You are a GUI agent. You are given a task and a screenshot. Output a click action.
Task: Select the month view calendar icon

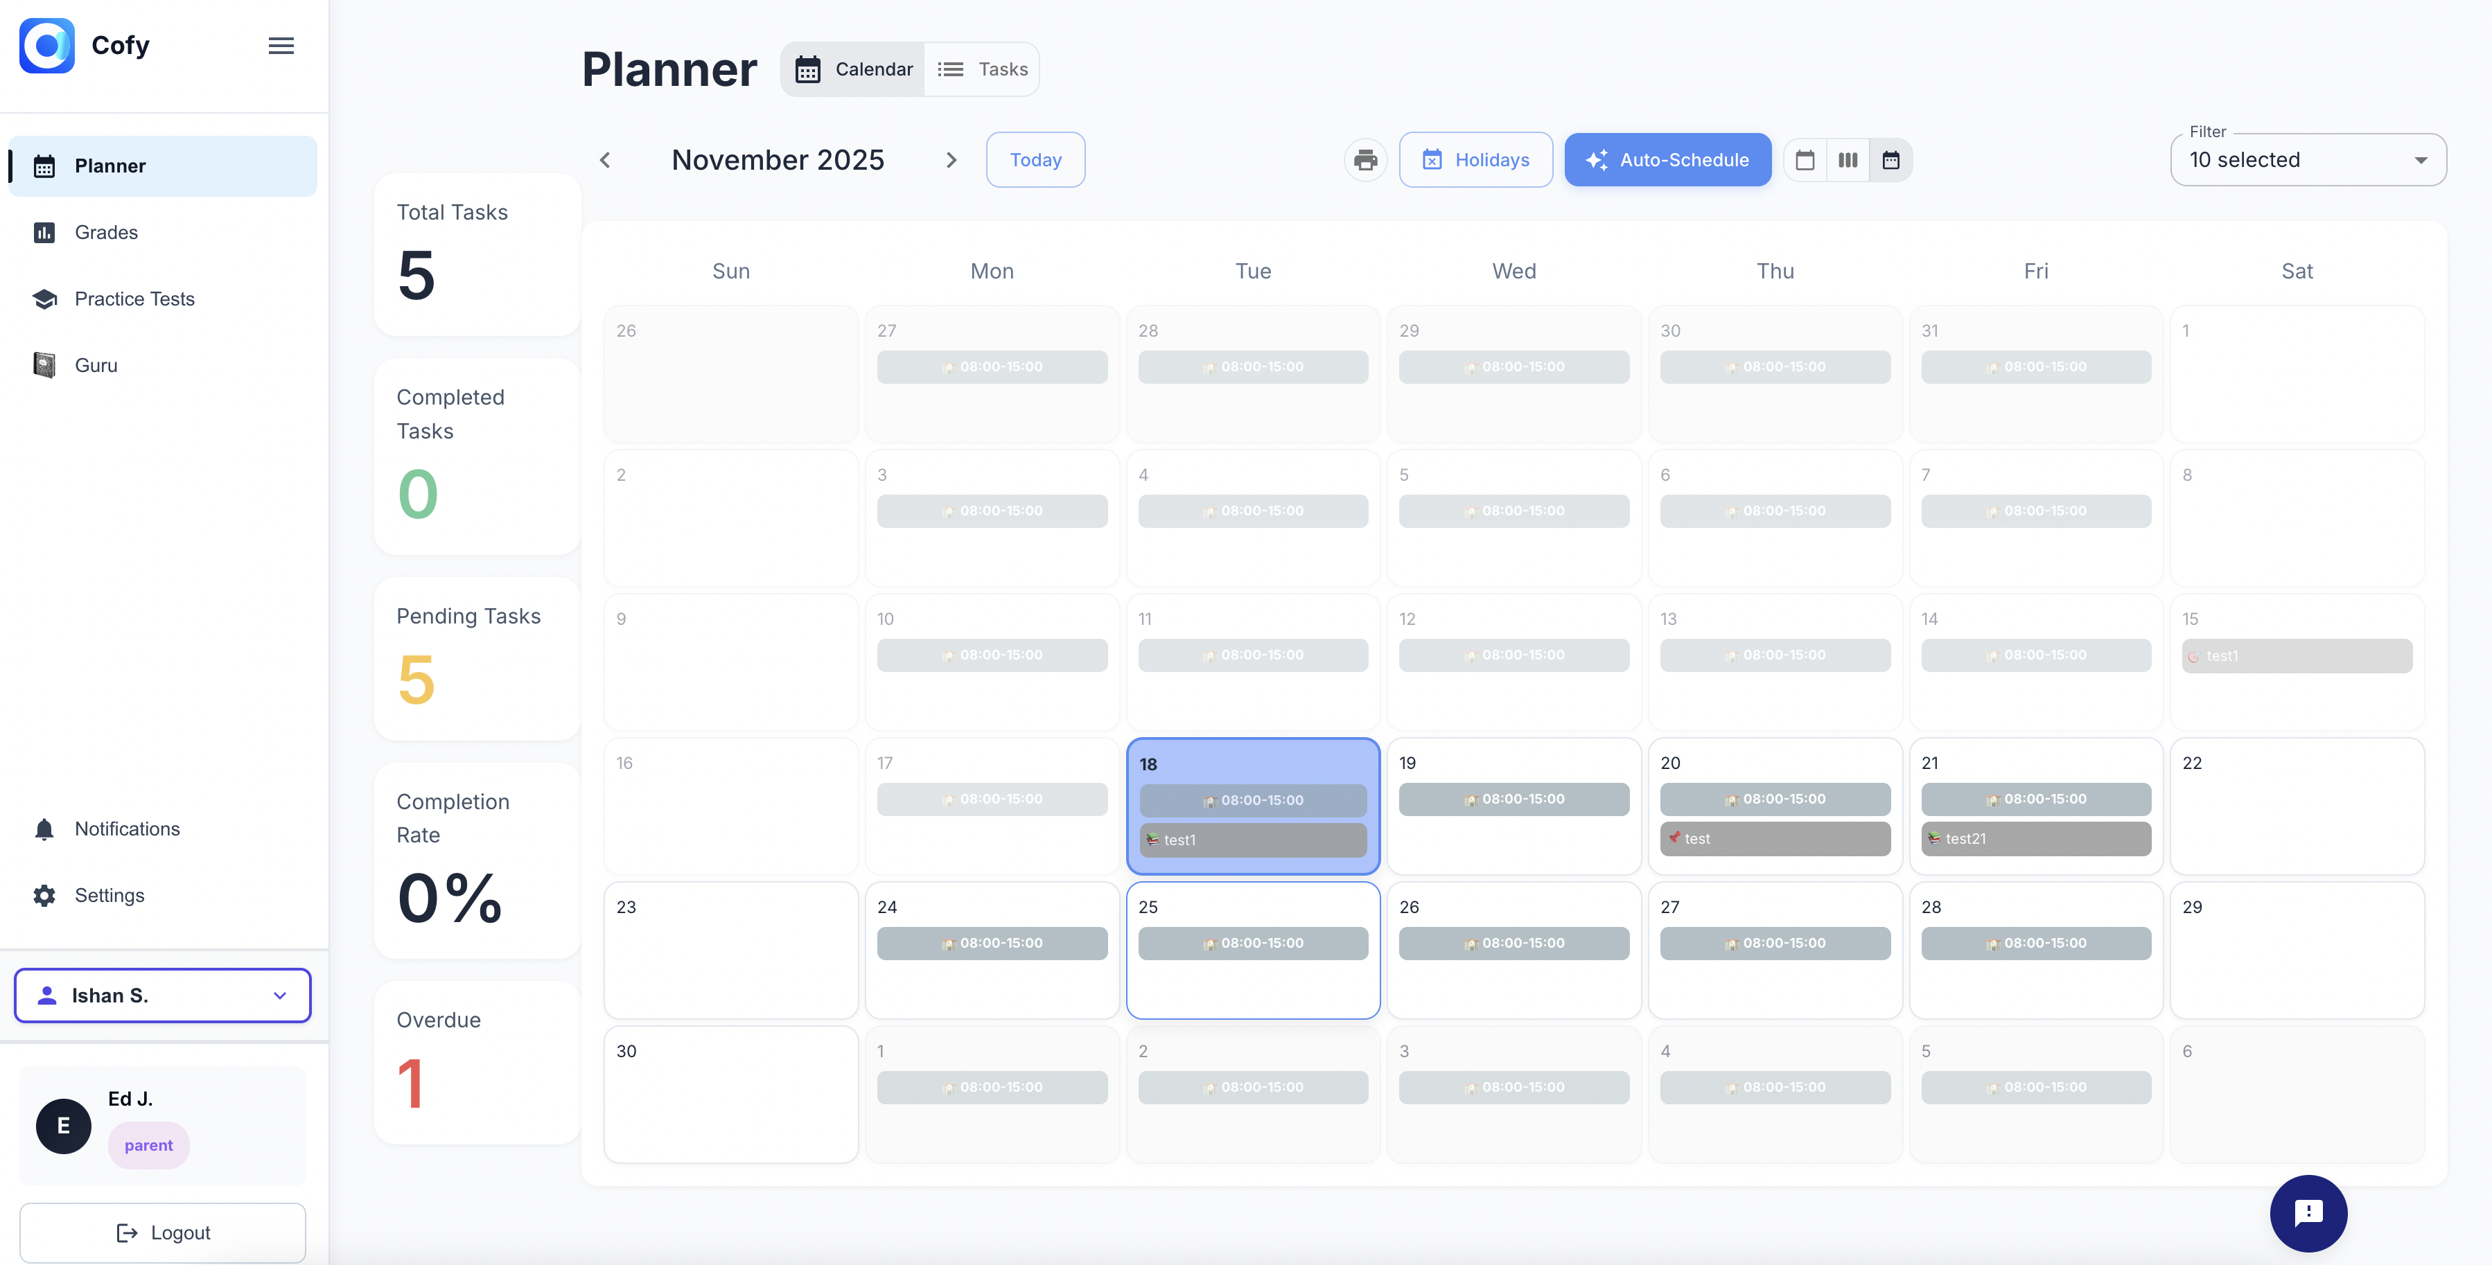pyautogui.click(x=1891, y=159)
